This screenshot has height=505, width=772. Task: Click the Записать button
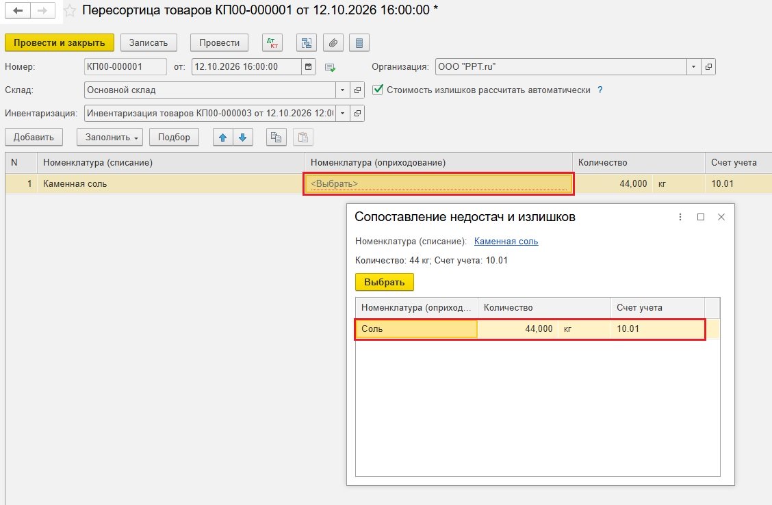click(x=149, y=43)
